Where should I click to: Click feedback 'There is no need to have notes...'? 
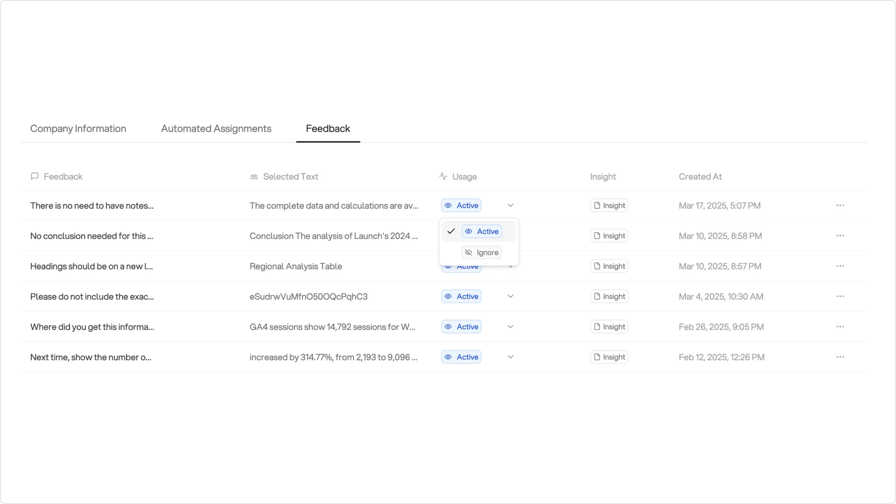92,205
